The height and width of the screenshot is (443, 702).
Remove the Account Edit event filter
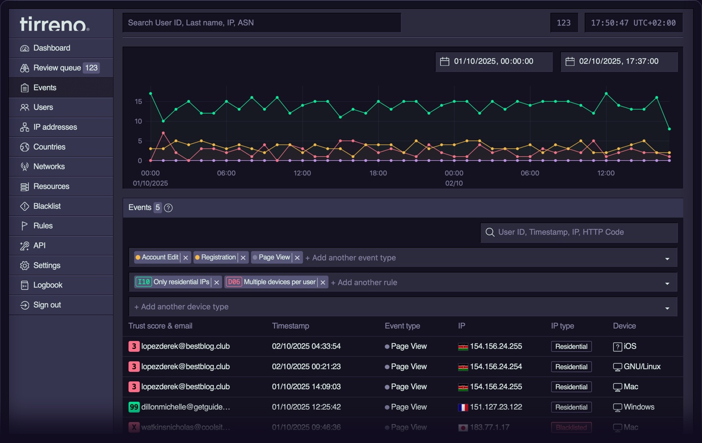(x=185, y=257)
